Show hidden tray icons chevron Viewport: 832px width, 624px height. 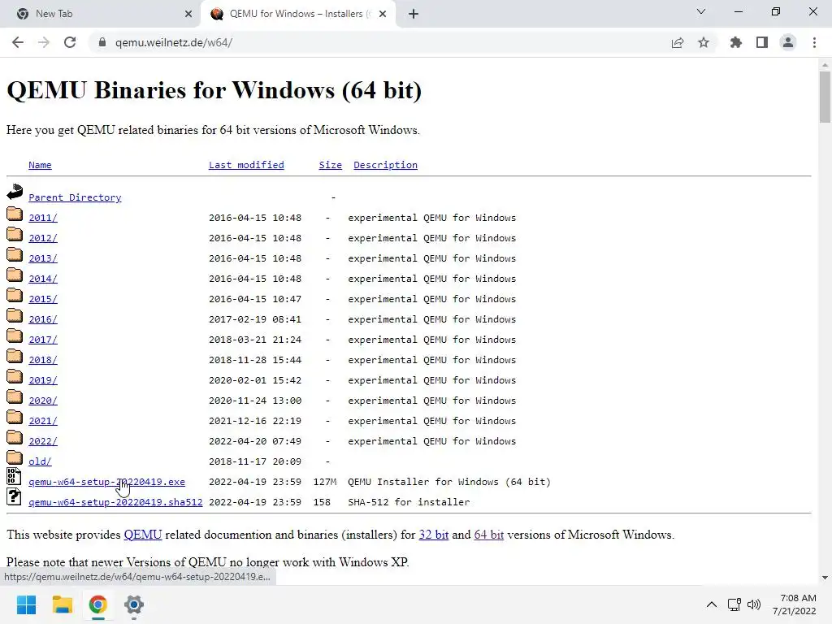tap(712, 604)
